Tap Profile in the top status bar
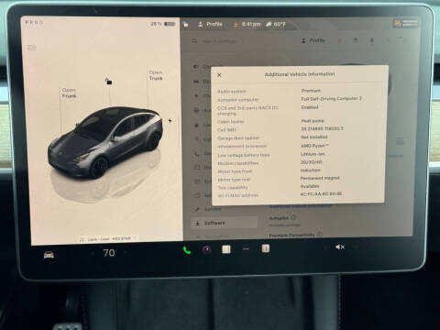The height and width of the screenshot is (330, 440). [210, 24]
